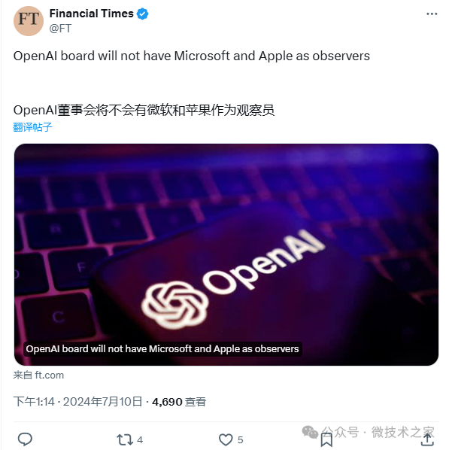
Task: Open the OpenAI article preview image
Action: click(226, 254)
